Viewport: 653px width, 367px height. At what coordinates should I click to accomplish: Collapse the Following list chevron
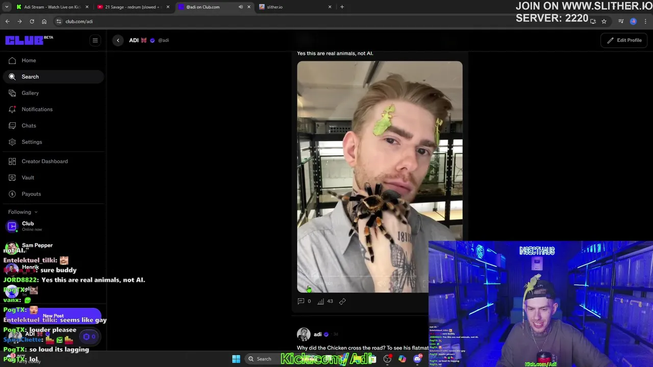point(36,212)
